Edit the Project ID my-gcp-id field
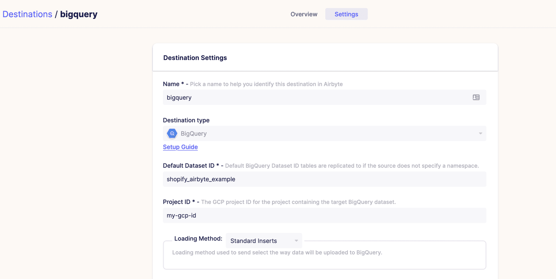The height and width of the screenshot is (279, 556). pyautogui.click(x=324, y=215)
